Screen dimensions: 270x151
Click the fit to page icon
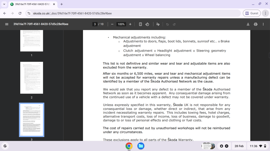[140, 24]
